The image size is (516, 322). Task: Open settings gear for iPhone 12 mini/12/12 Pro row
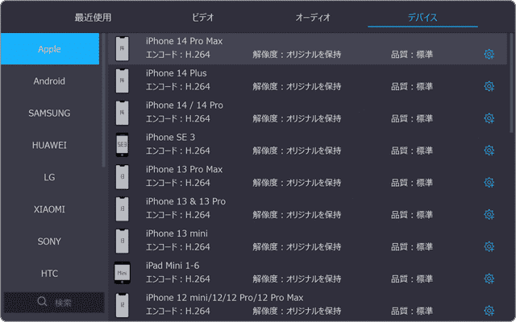tap(489, 311)
